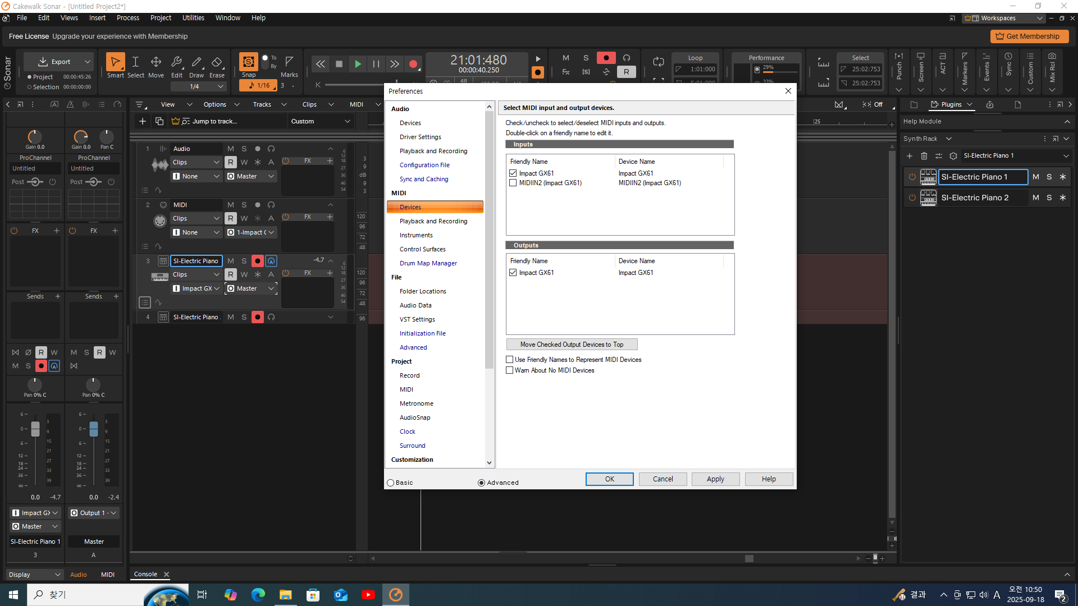
Task: Toggle input echo on track 3
Action: click(x=271, y=261)
